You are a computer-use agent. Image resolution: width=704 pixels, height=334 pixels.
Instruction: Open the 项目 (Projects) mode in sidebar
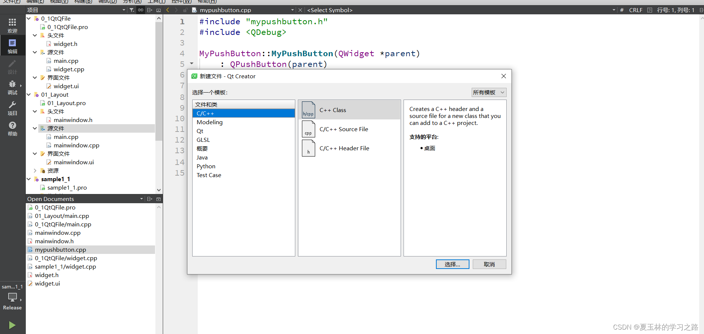[x=13, y=108]
